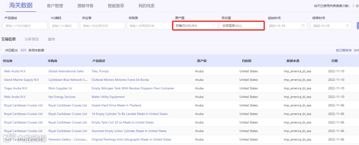Open supplier Web Aruba N.V in Water Utility row
359x145 pixels.
(x=15, y=97)
